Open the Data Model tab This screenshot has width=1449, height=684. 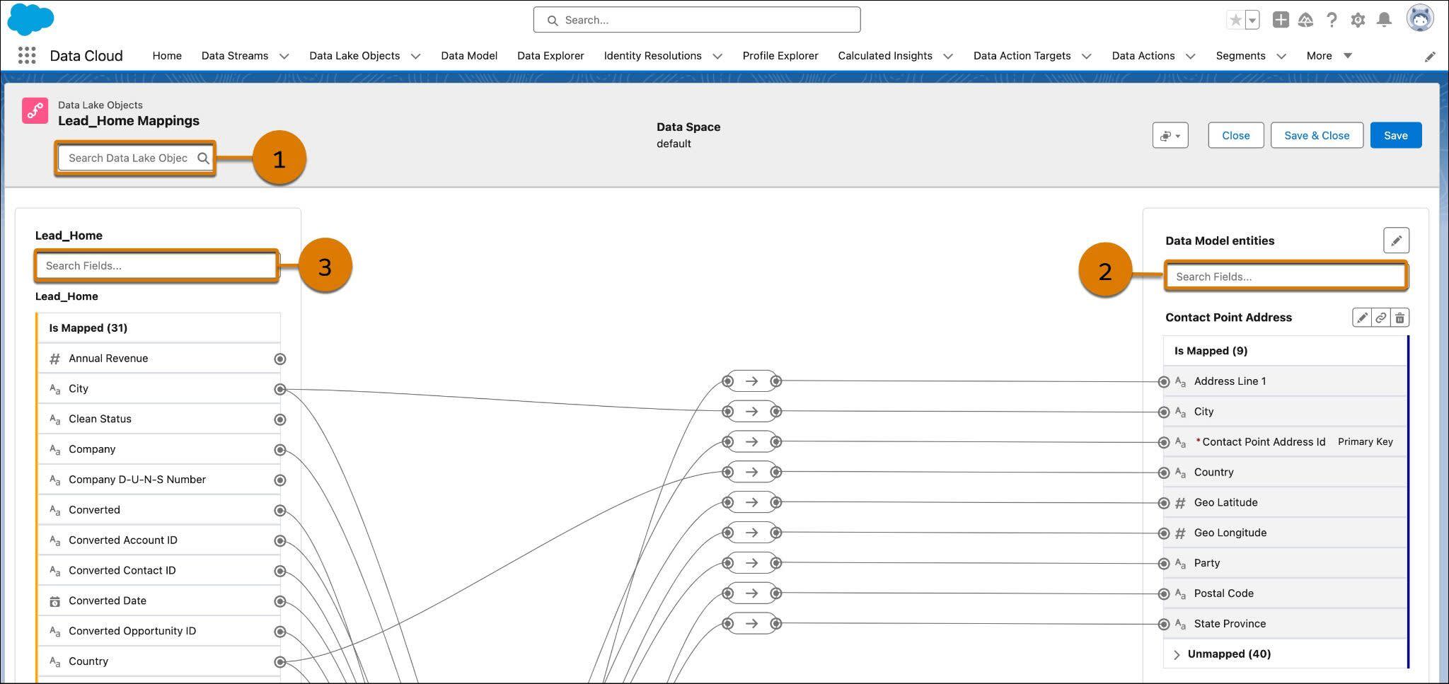pos(469,55)
